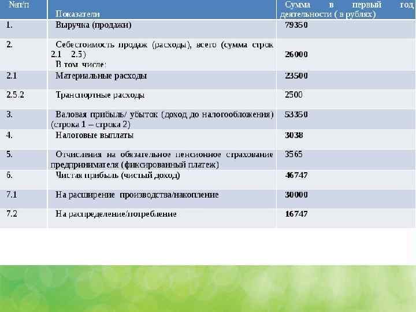
Task: Click row number '2.1'
Action: click(x=12, y=76)
